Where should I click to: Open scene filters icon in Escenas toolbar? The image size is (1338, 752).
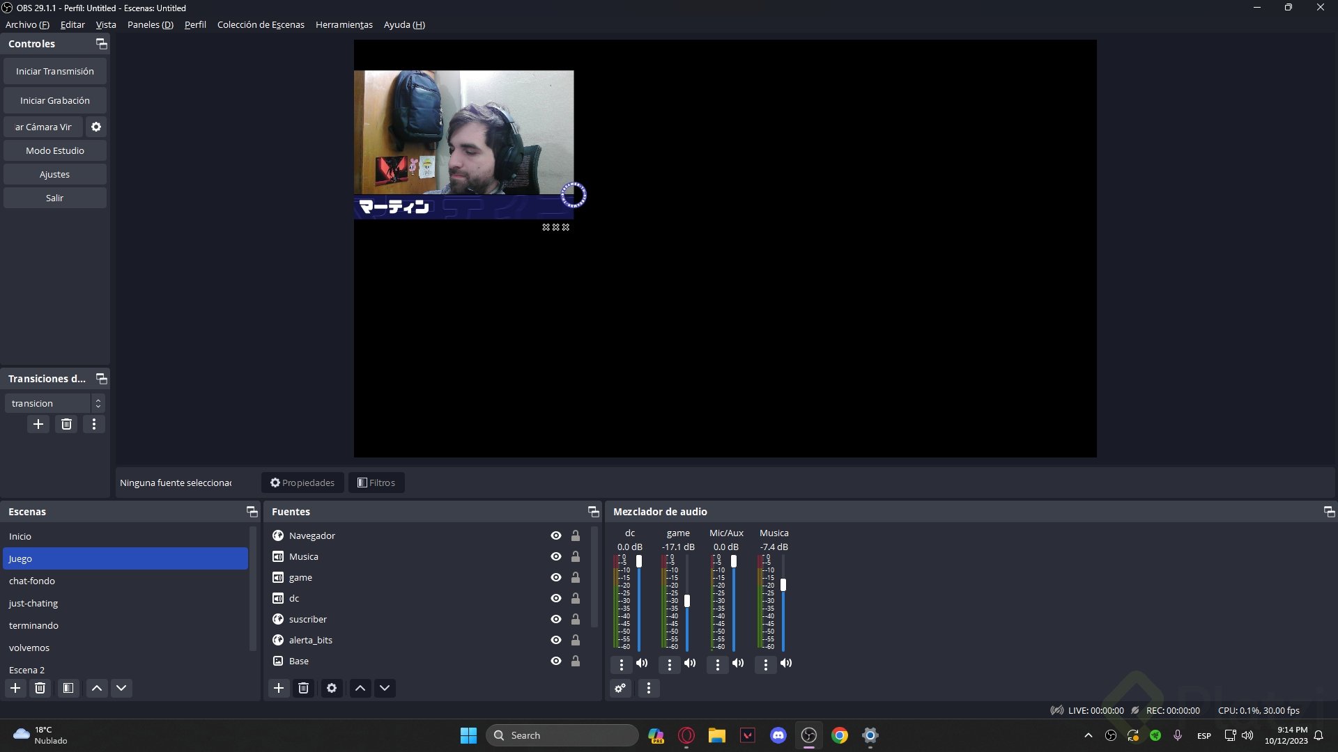point(68,688)
